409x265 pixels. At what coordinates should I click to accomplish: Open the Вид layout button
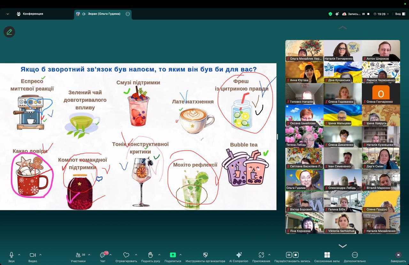(400, 14)
